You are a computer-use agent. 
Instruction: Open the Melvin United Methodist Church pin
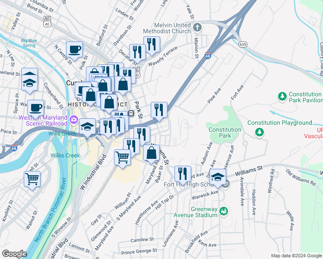pyautogui.click(x=197, y=28)
